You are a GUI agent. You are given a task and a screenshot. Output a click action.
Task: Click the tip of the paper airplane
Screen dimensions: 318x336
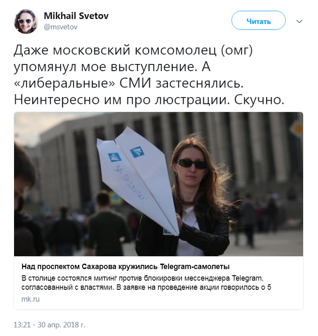[177, 234]
